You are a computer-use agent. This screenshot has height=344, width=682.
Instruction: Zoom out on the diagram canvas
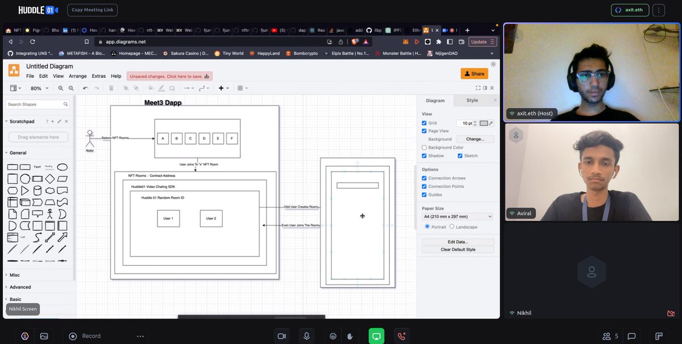pos(71,88)
